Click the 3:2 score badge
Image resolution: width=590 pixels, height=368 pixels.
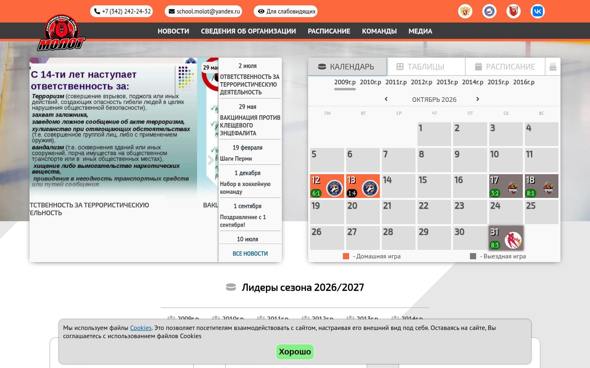495,193
